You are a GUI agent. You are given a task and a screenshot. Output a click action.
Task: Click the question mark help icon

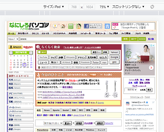[x=55, y=26]
